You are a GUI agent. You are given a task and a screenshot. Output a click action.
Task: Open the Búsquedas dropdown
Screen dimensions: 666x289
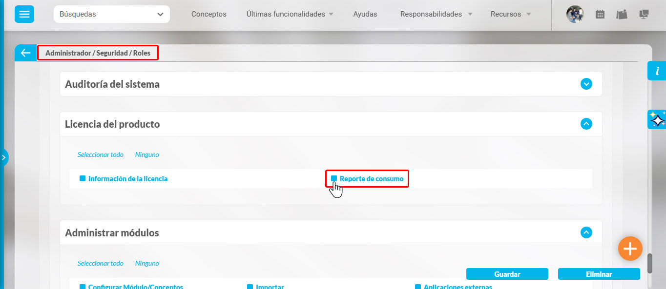[111, 14]
